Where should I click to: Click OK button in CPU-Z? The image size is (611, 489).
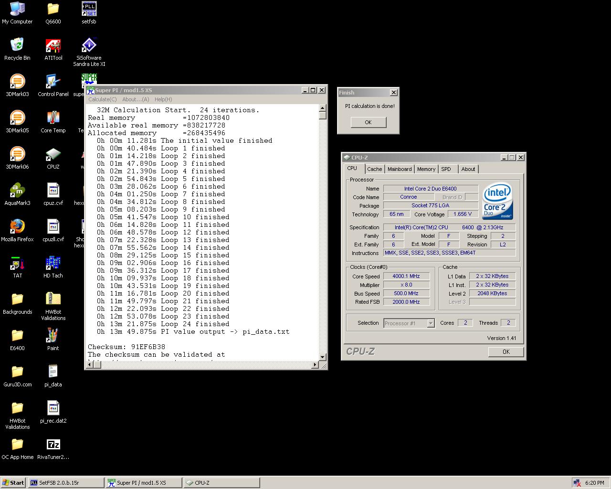[x=506, y=351]
